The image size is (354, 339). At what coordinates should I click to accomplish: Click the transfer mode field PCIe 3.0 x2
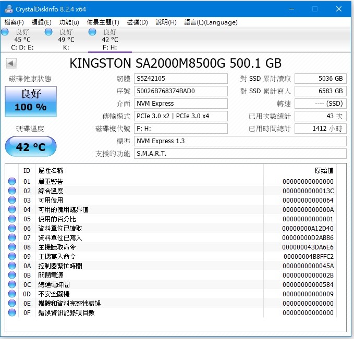pyautogui.click(x=181, y=116)
